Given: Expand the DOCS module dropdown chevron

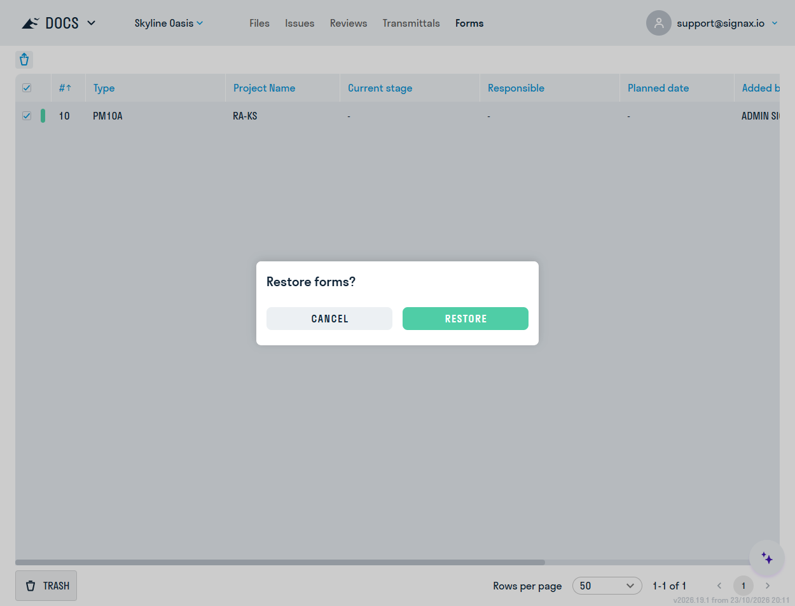Looking at the screenshot, I should [91, 23].
